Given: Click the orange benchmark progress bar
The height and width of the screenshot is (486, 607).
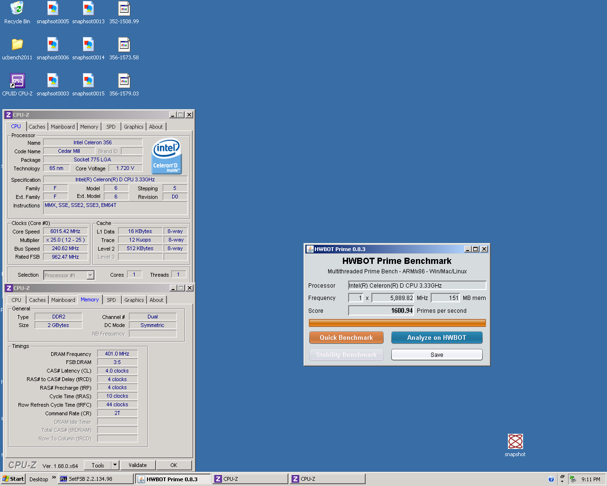Looking at the screenshot, I should pyautogui.click(x=397, y=323).
